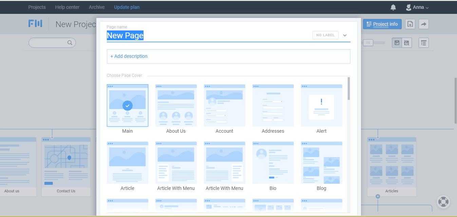Switch to the Archive section
The height and width of the screenshot is (217, 457).
pyautogui.click(x=96, y=7)
